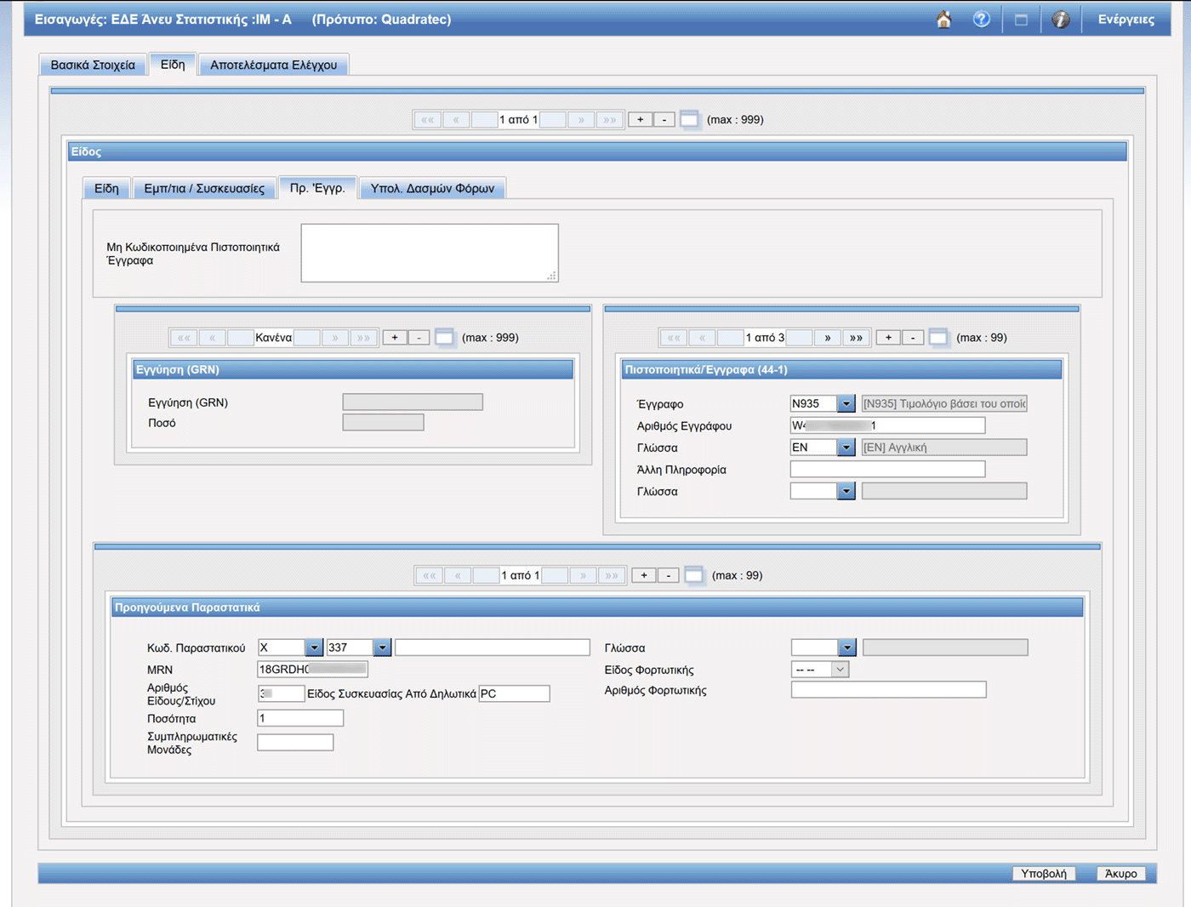Select the Πρ. Έγγρ. sub-tab
Viewport: 1191px width, 907px height.
coord(317,187)
